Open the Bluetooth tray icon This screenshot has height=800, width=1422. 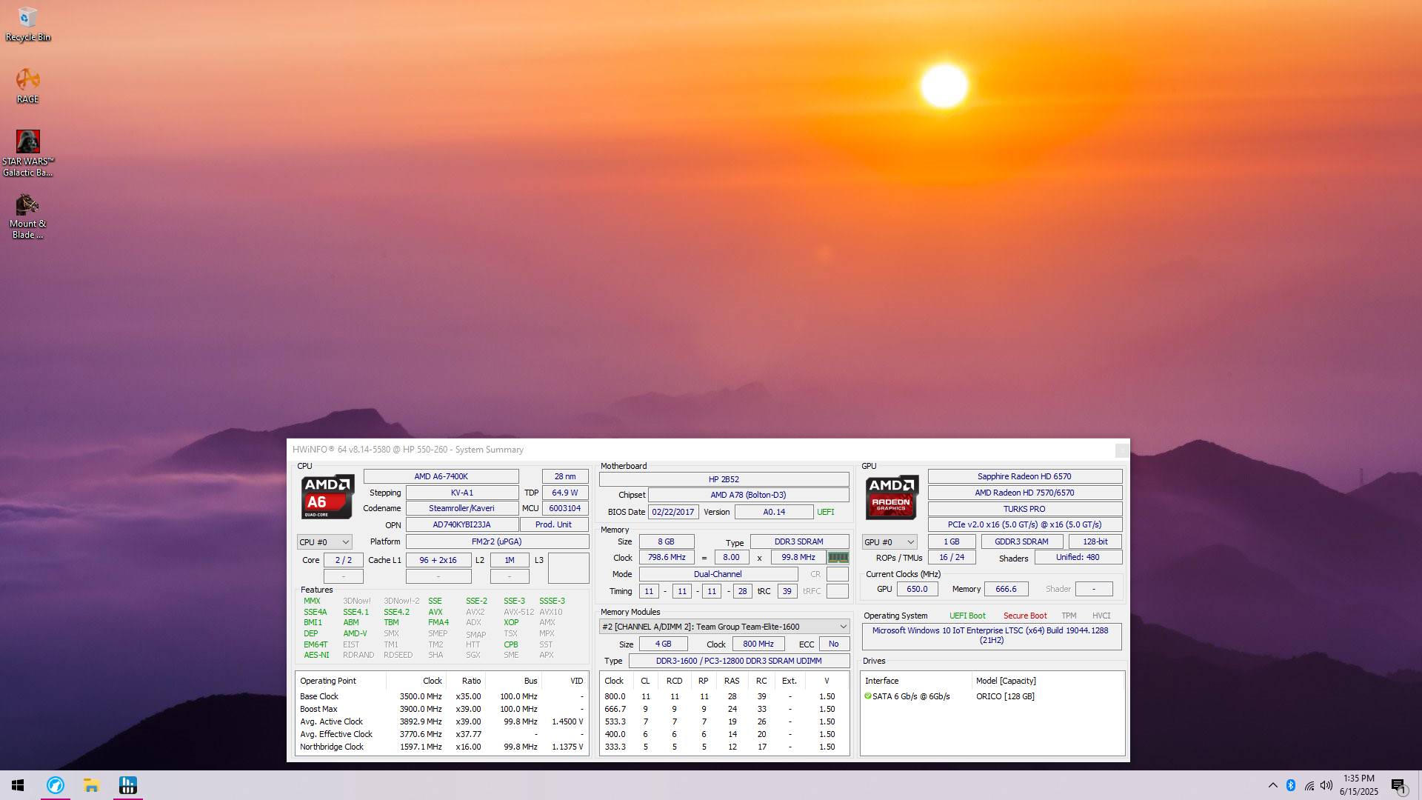[x=1291, y=785]
